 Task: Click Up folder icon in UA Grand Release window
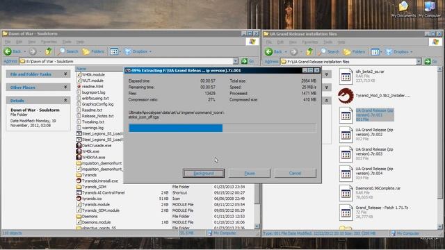coord(309,51)
